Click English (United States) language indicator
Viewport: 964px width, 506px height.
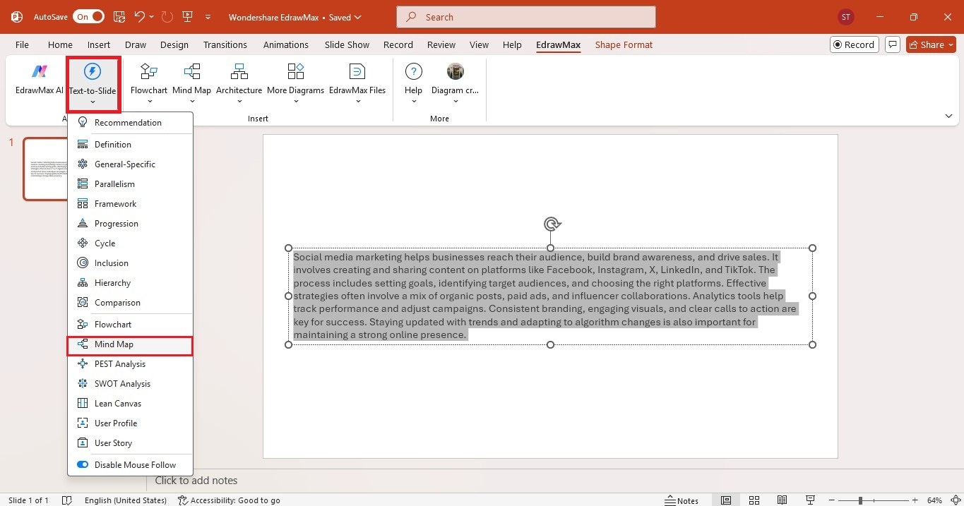[x=126, y=500]
